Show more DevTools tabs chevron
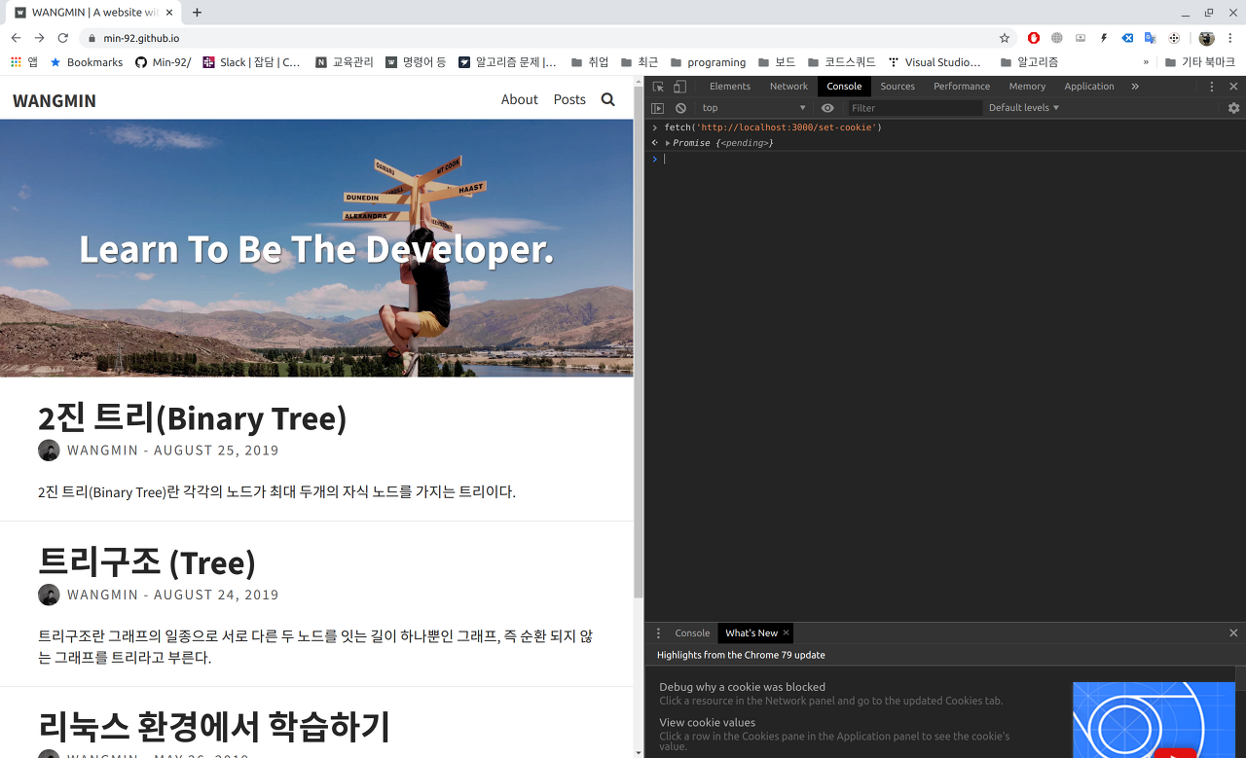 (x=1135, y=87)
